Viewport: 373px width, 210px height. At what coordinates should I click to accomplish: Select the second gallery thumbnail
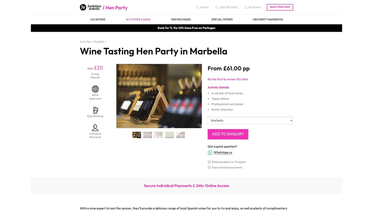(148, 135)
